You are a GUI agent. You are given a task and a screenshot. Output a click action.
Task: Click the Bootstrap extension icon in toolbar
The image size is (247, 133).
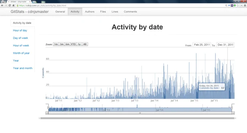coord(232,5)
